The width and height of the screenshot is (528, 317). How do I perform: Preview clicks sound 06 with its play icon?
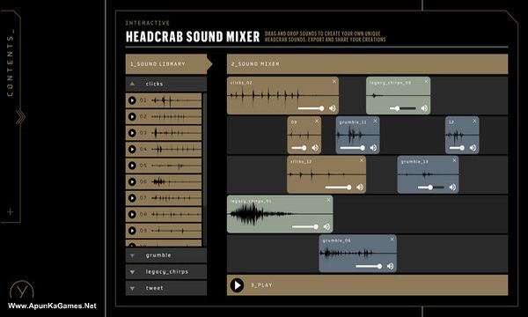[132, 182]
